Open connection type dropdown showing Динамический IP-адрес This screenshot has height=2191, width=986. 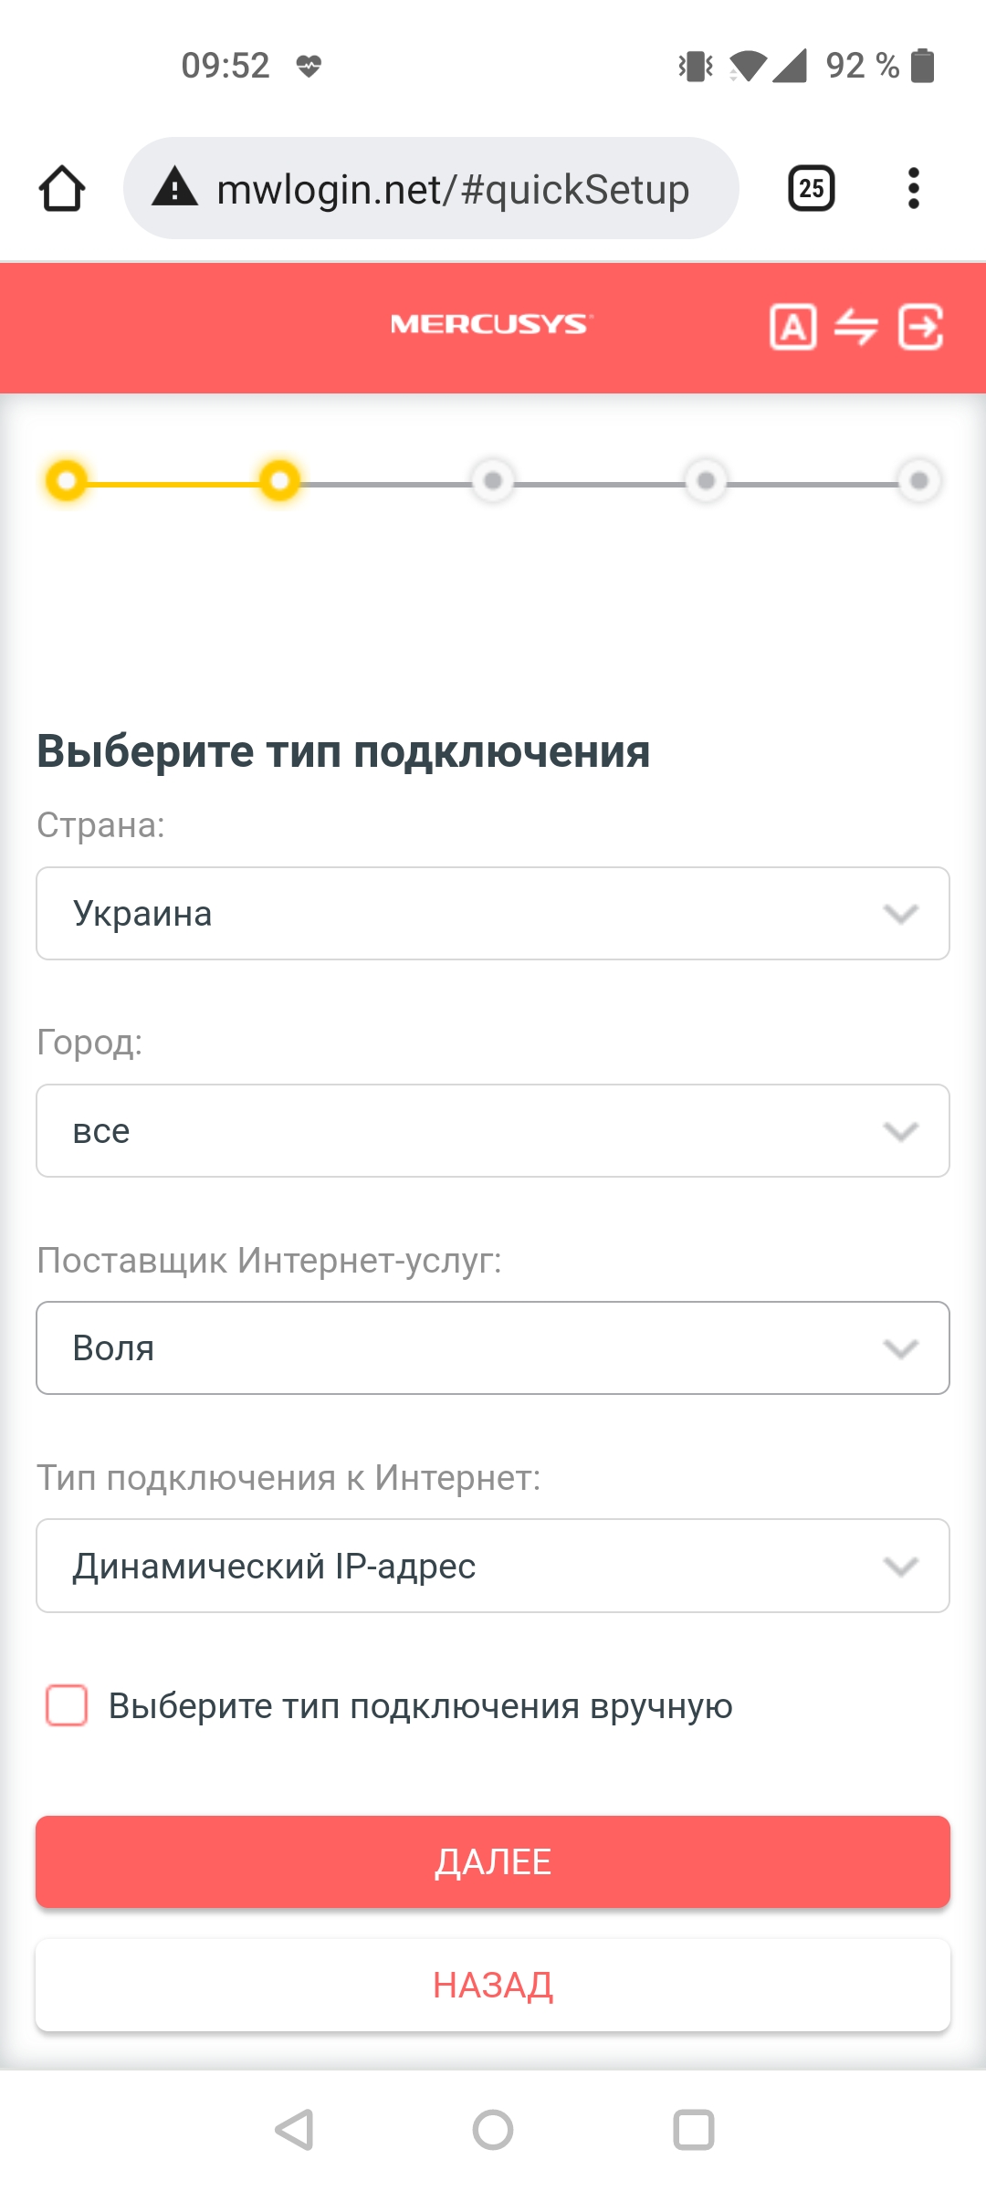pyautogui.click(x=493, y=1567)
